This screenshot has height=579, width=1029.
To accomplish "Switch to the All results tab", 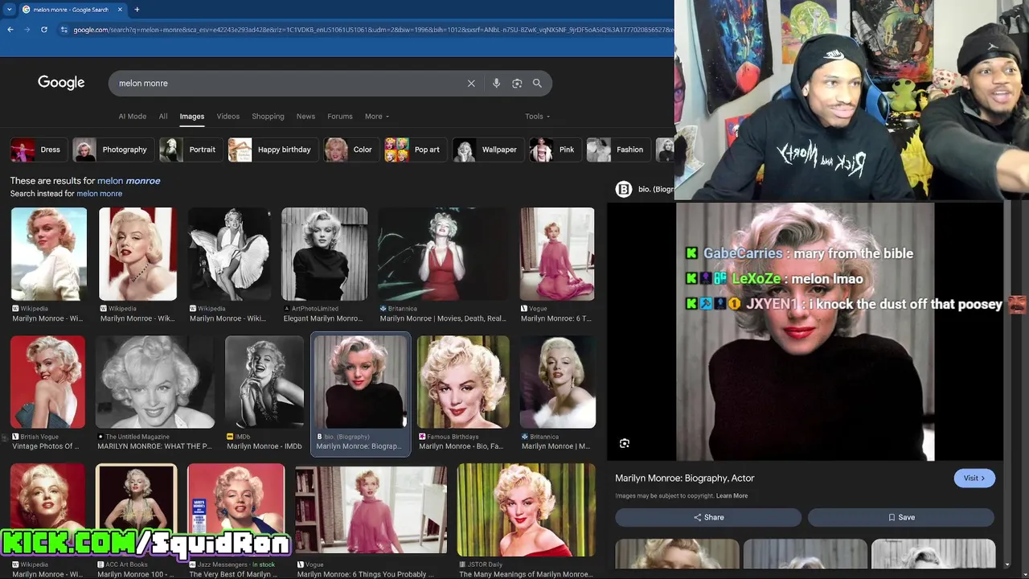I will click(163, 117).
